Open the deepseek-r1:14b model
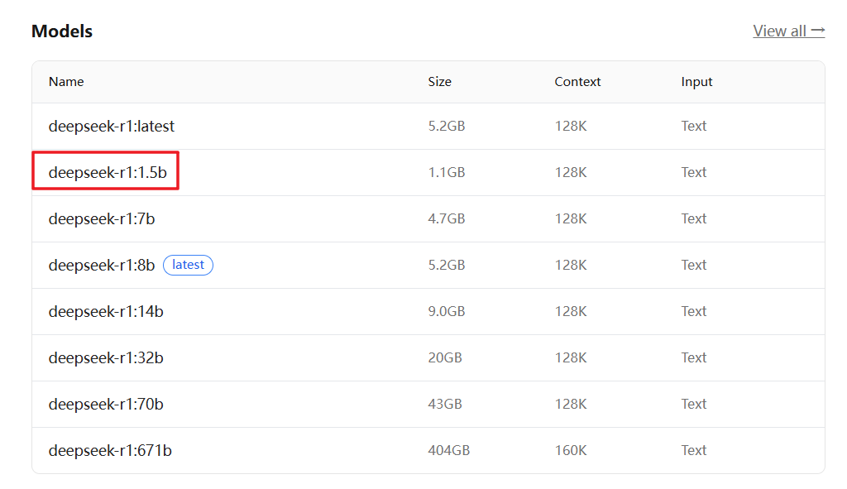 [x=106, y=312]
